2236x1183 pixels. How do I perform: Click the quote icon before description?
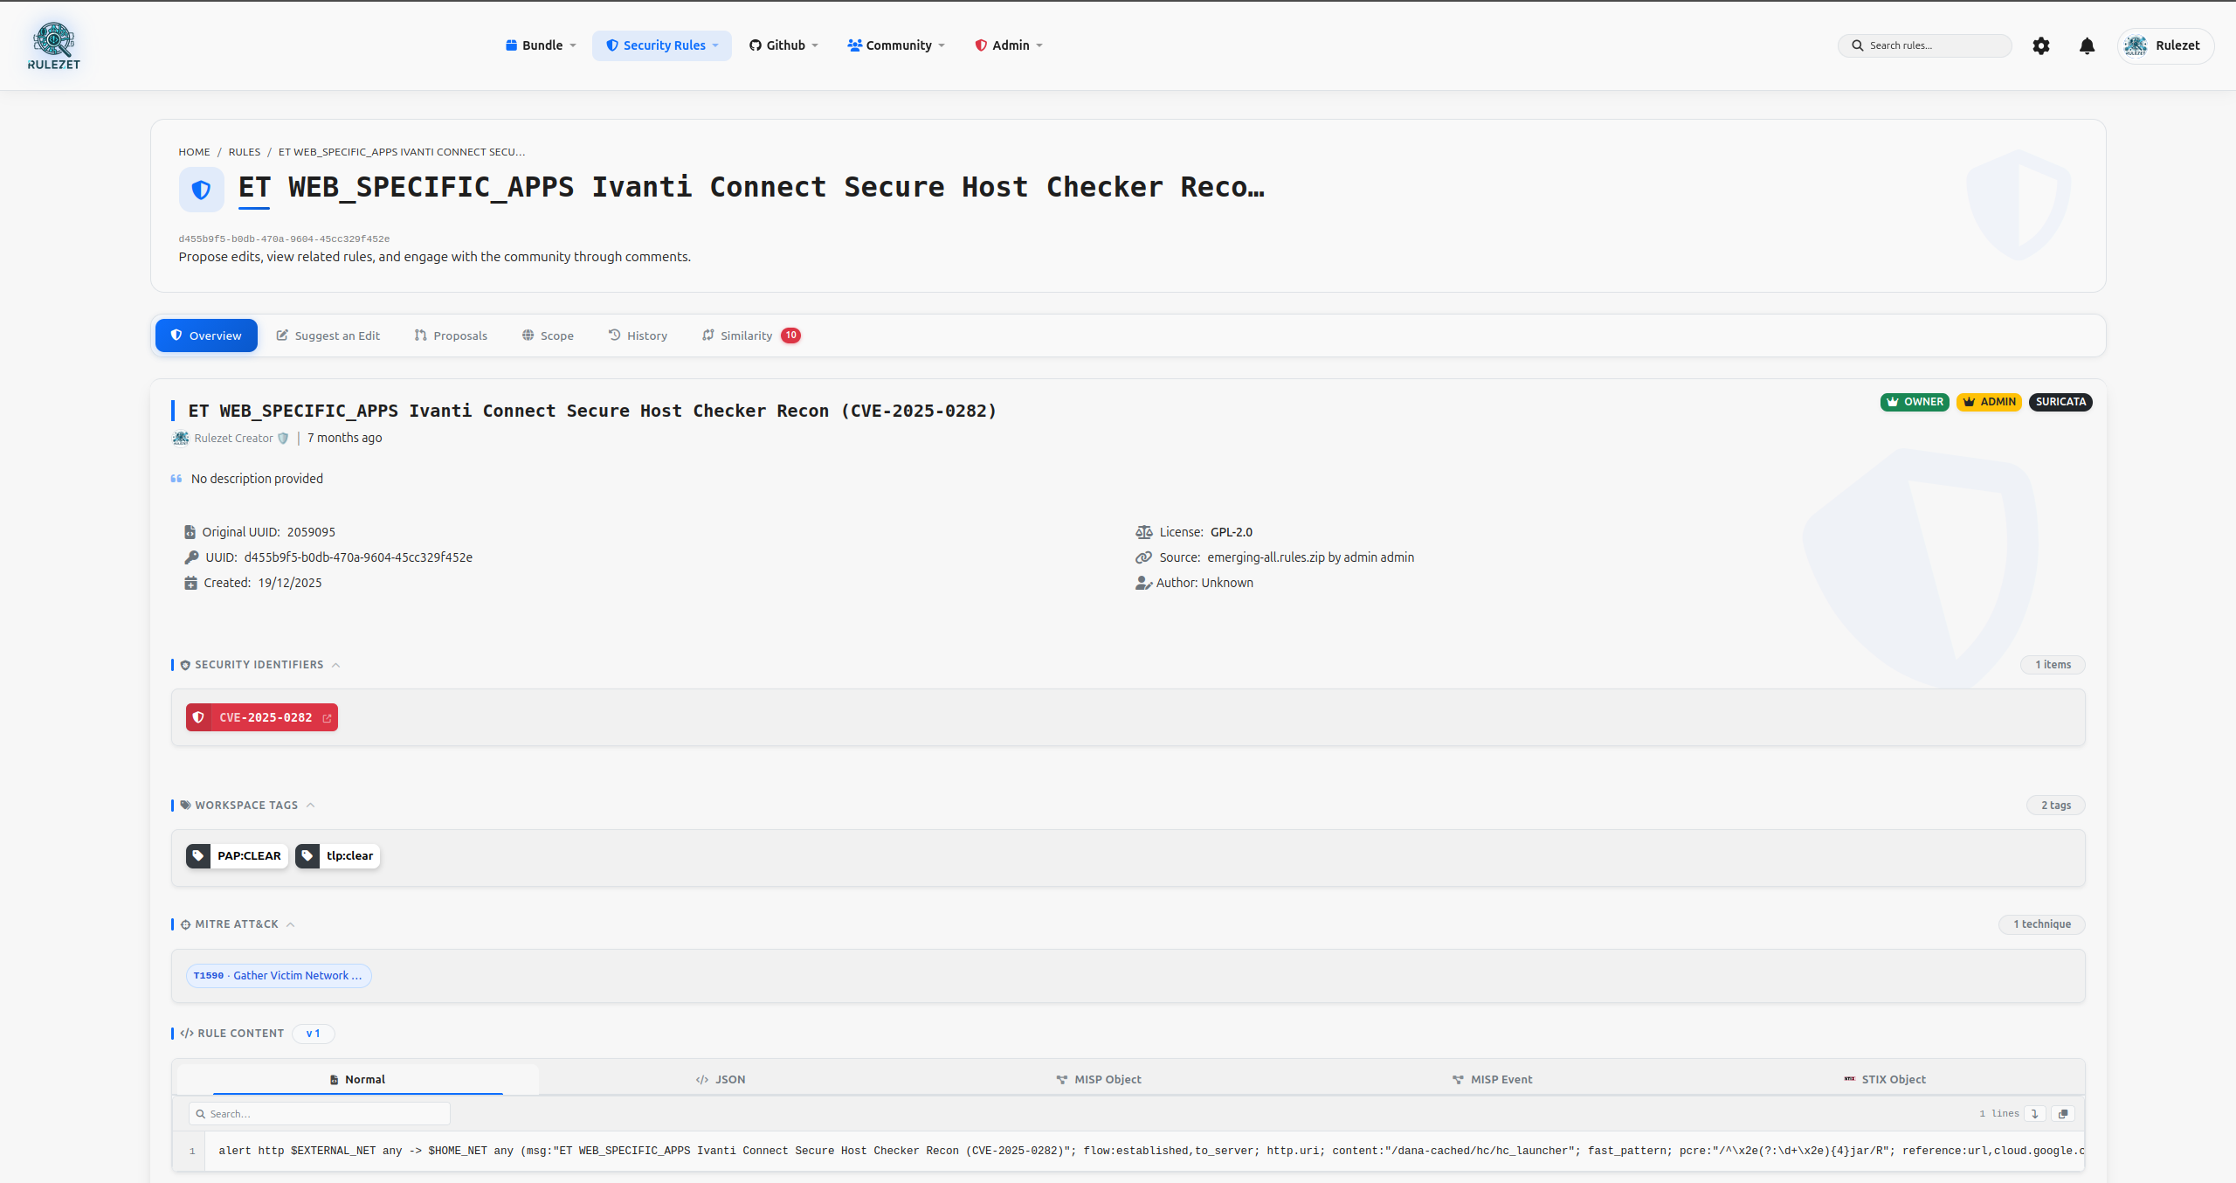tap(176, 479)
